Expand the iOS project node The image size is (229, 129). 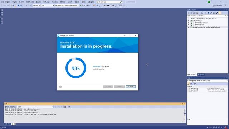point(189,25)
